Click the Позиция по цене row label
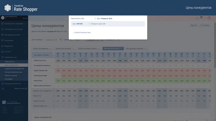This screenshot has height=121, width=216. (39, 101)
